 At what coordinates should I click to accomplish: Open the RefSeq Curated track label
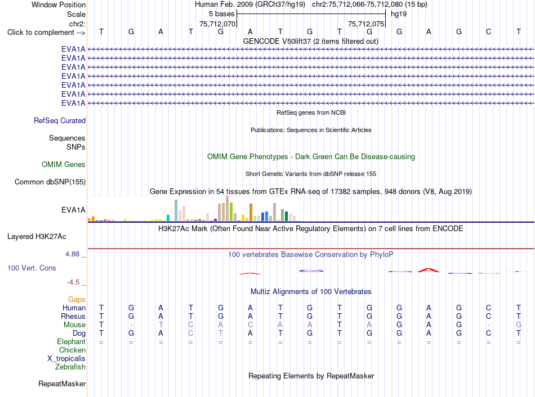tap(60, 121)
